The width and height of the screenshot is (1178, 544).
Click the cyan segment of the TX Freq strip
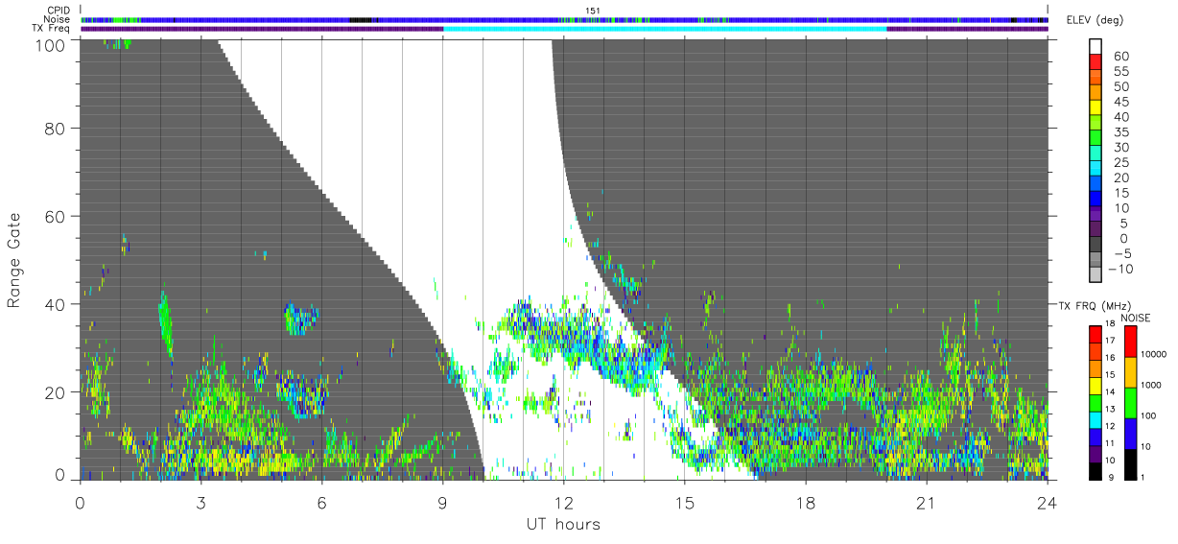tap(665, 29)
